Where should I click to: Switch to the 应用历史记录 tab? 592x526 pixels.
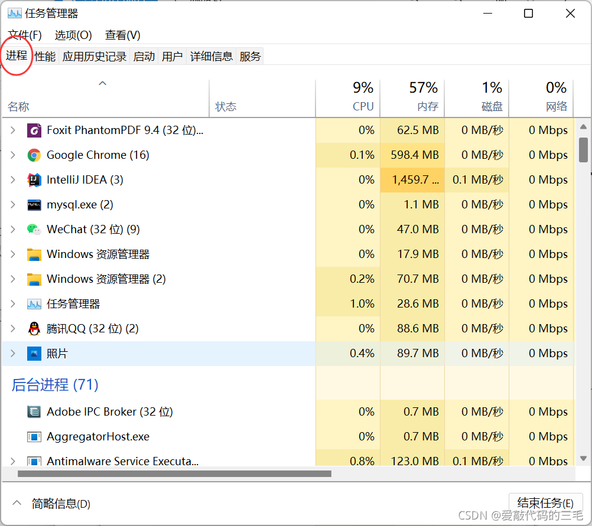click(x=95, y=56)
